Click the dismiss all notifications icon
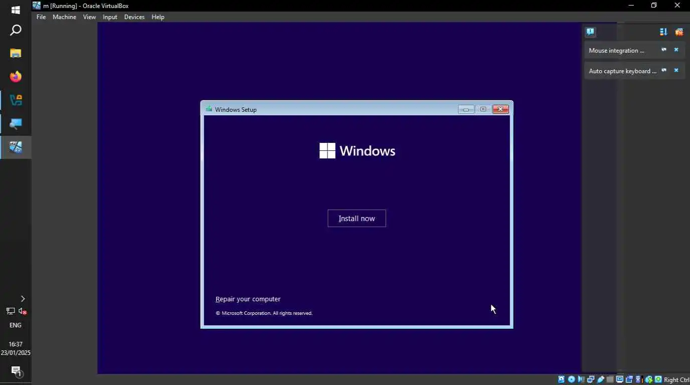Image resolution: width=690 pixels, height=385 pixels. click(x=679, y=32)
